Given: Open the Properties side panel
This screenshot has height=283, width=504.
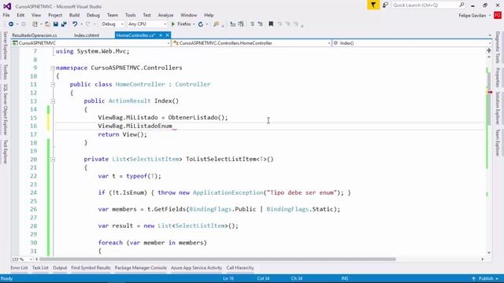Looking at the screenshot, I should tap(498, 77).
